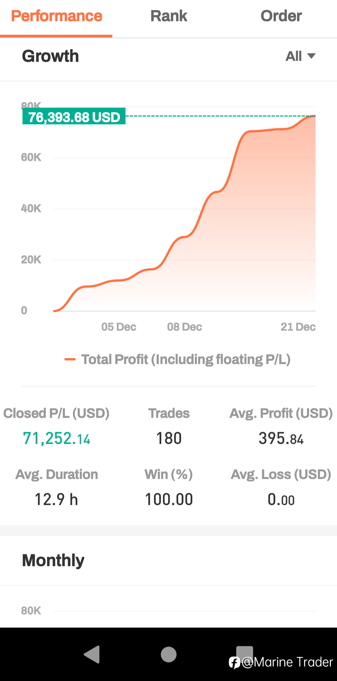337x681 pixels.
Task: Tap the Avg. Duration 12.9 h value
Action: (x=56, y=499)
